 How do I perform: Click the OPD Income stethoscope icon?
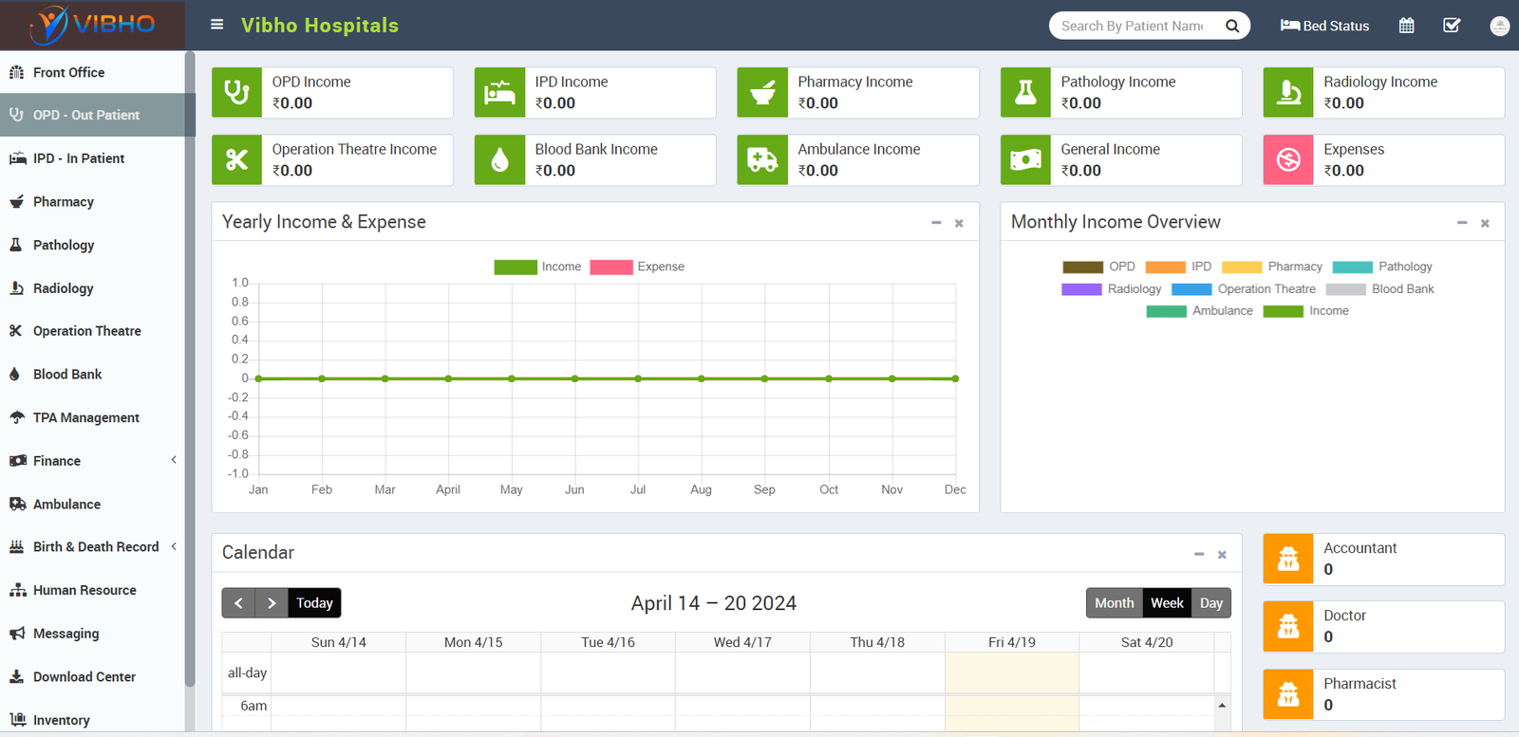(x=236, y=93)
